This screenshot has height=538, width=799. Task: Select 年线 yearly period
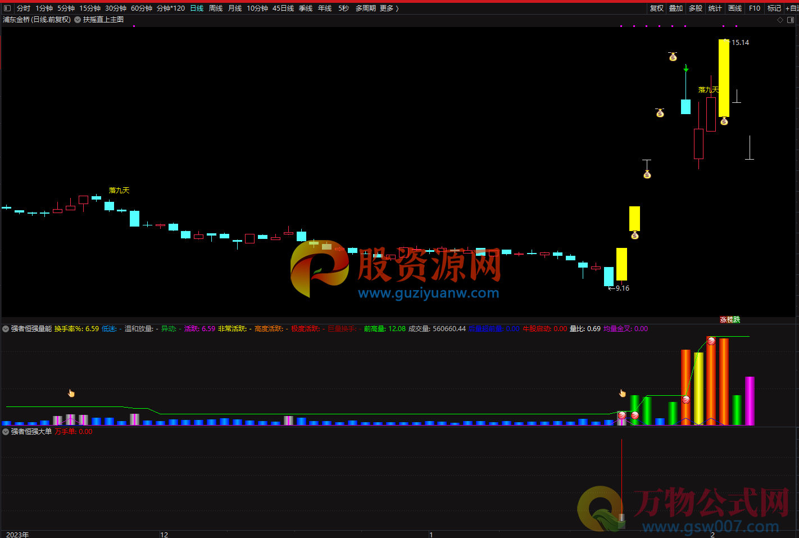point(325,8)
